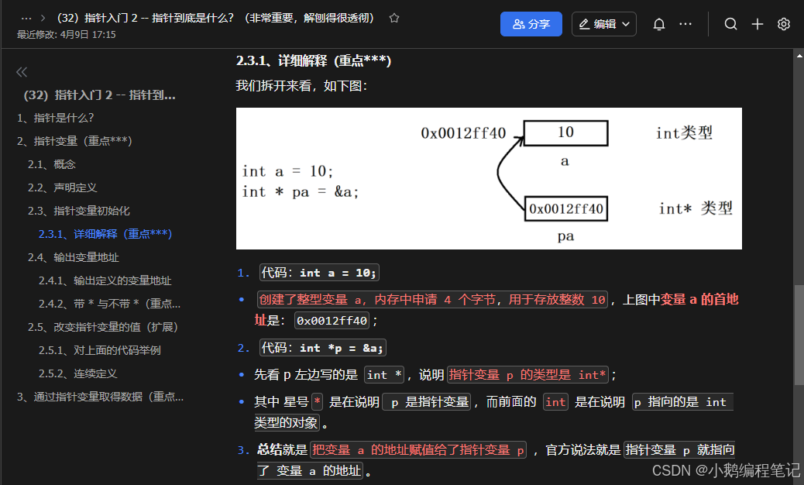Select outline item 2.4、输出变量地址
The image size is (804, 485).
(x=74, y=256)
